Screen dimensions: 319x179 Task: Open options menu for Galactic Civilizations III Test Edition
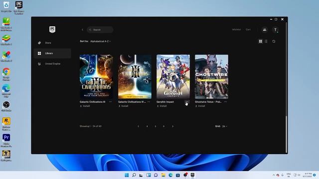[x=149, y=102]
